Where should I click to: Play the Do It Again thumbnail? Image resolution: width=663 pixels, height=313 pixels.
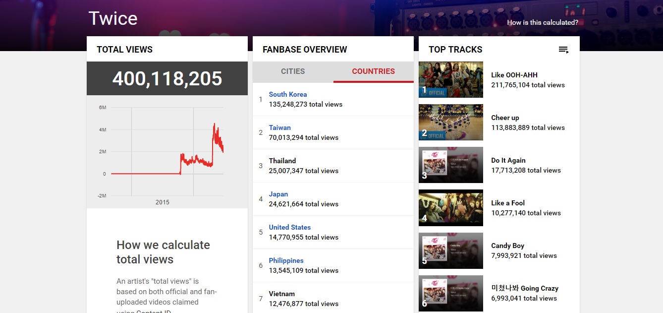coord(451,165)
